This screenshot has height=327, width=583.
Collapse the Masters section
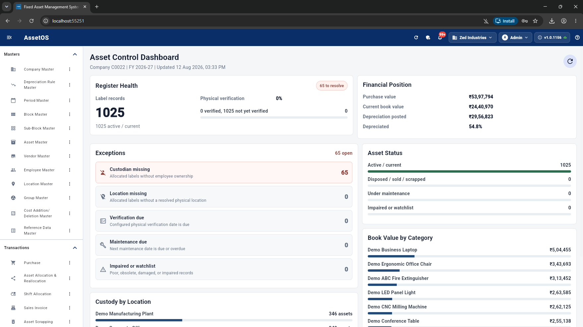75,54
